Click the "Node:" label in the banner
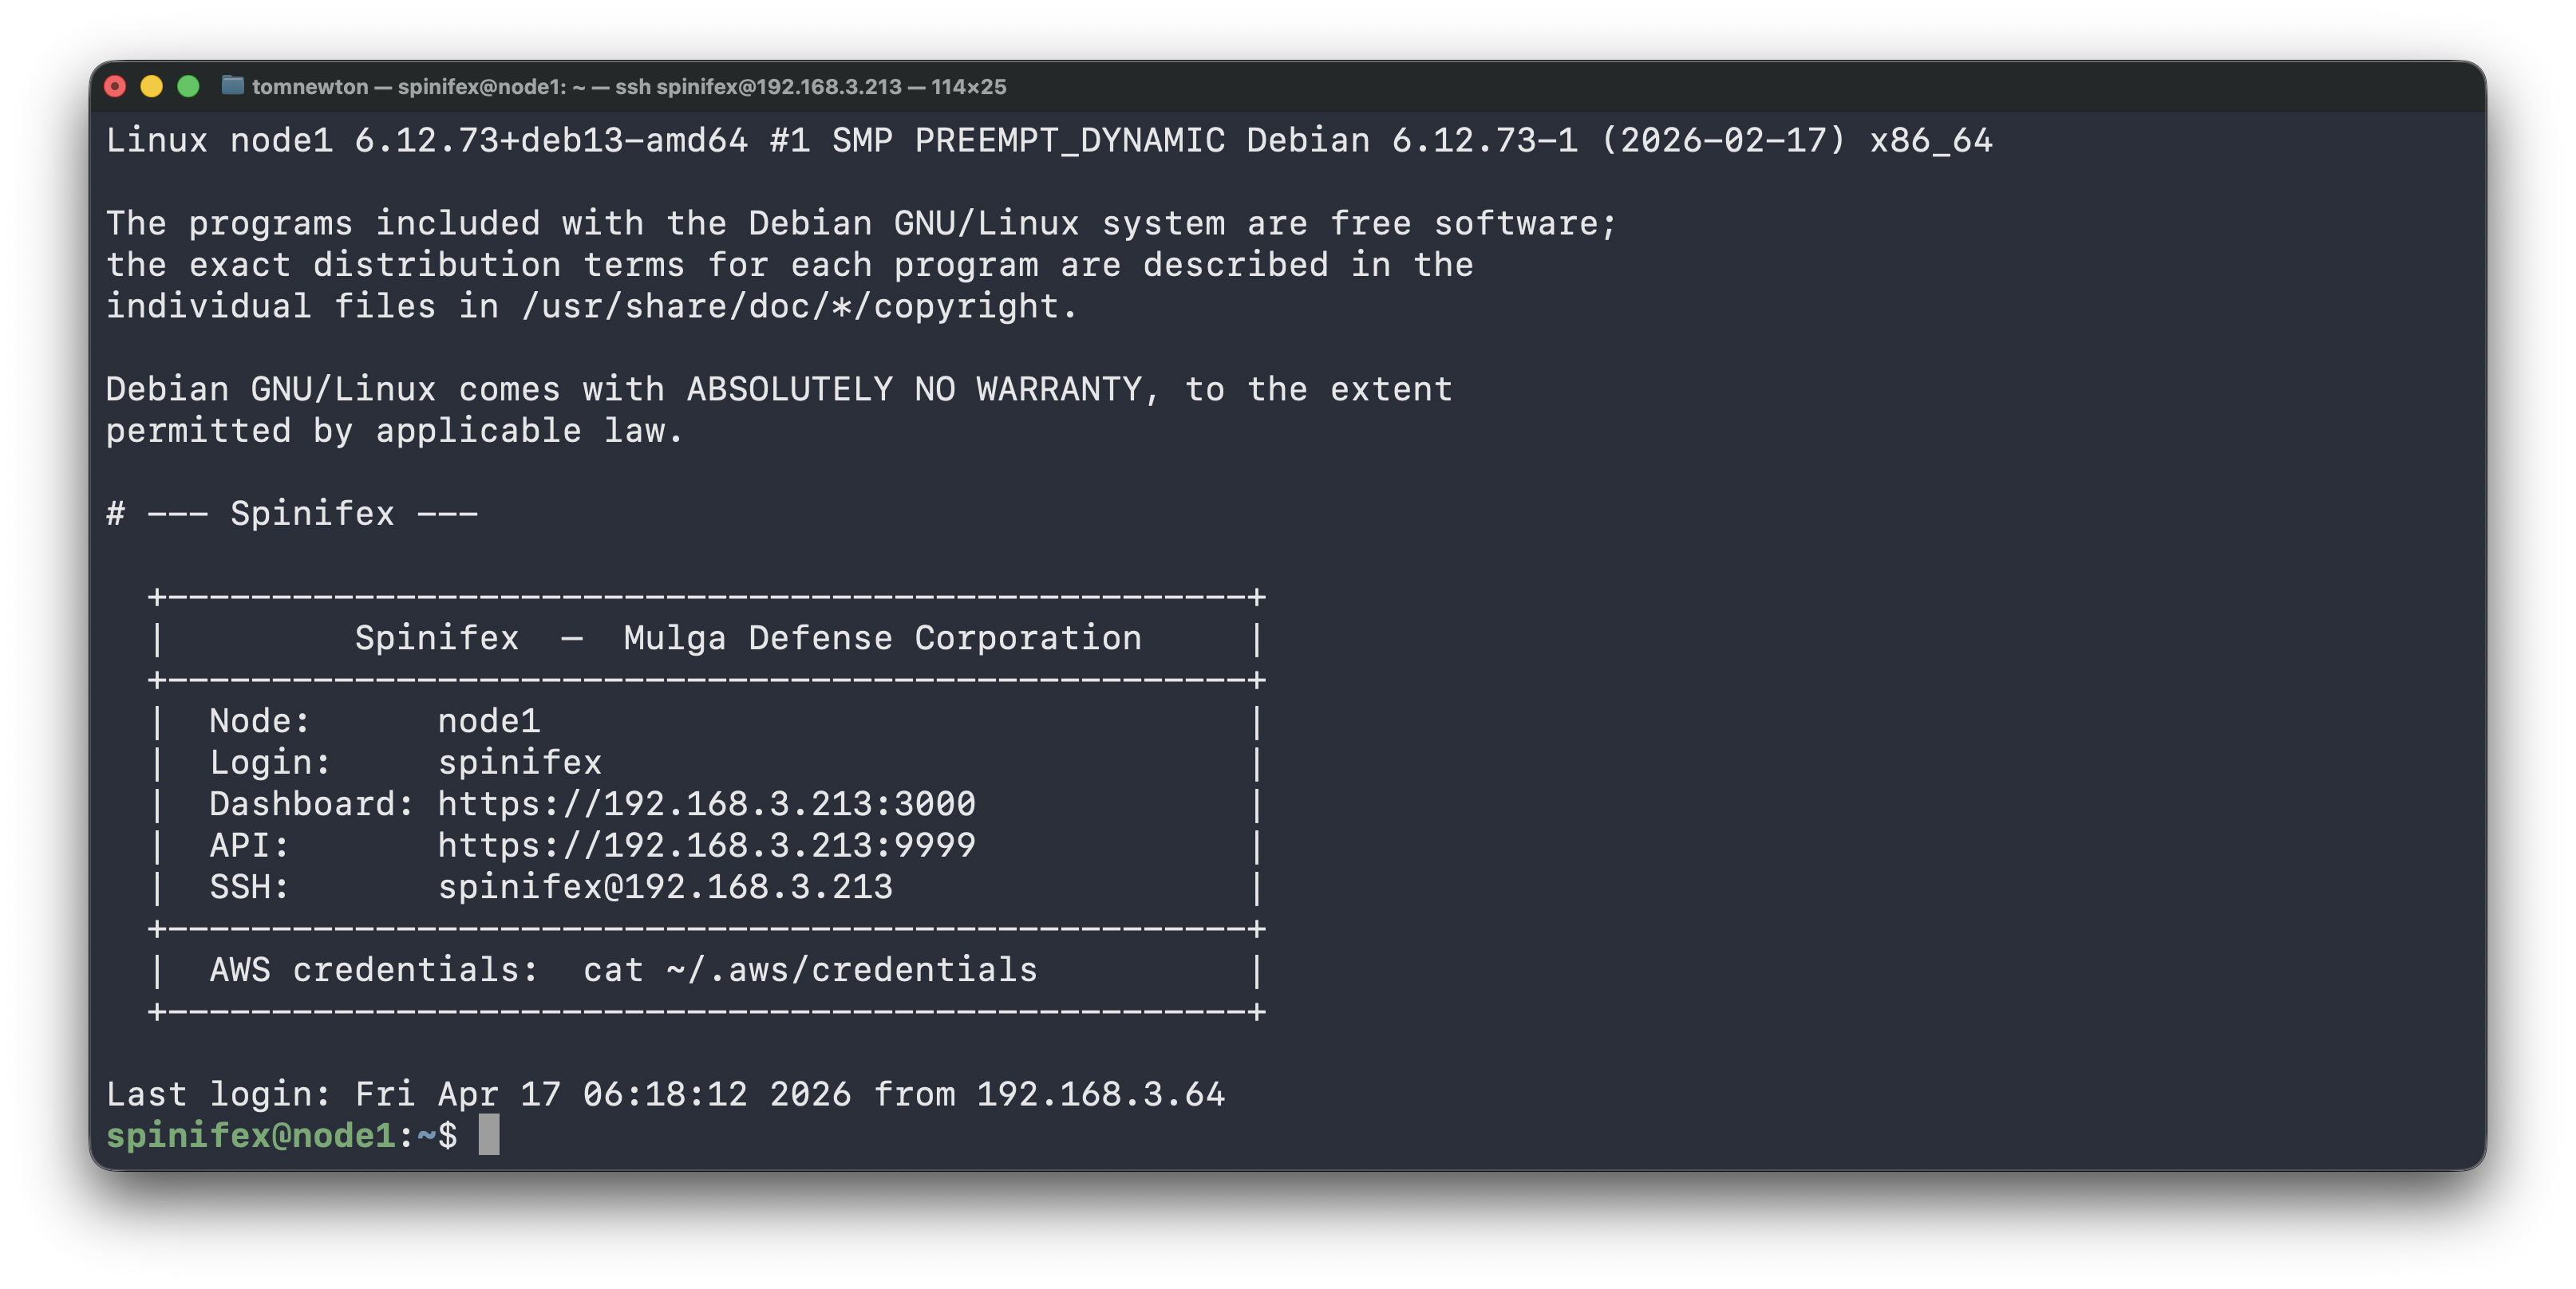The image size is (2576, 1289). (x=260, y=721)
